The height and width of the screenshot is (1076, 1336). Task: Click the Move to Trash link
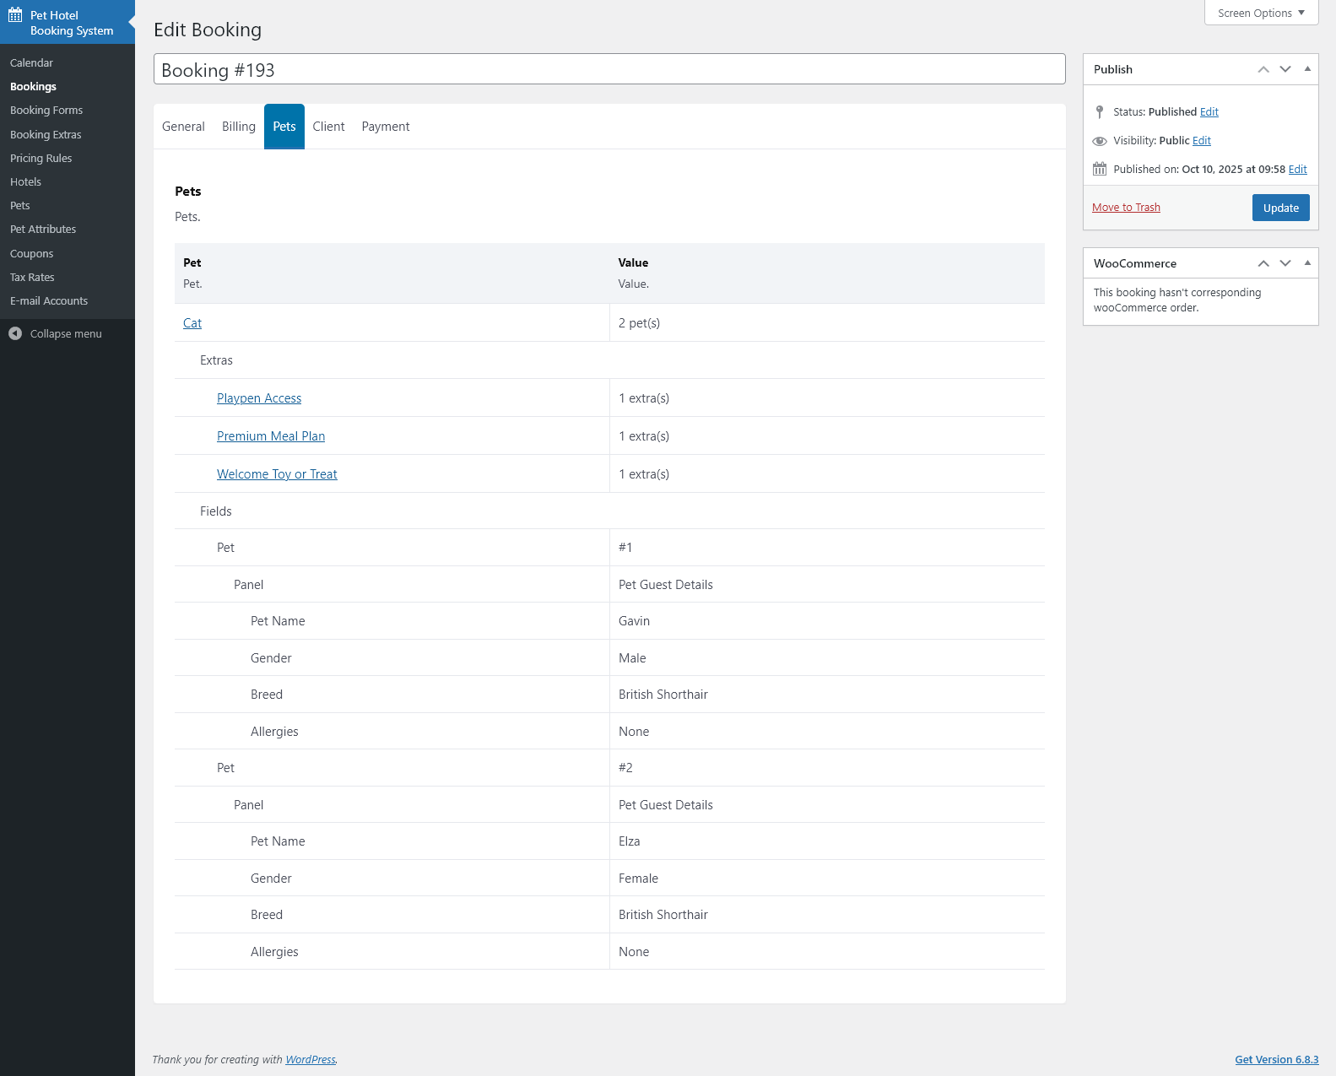coord(1126,208)
